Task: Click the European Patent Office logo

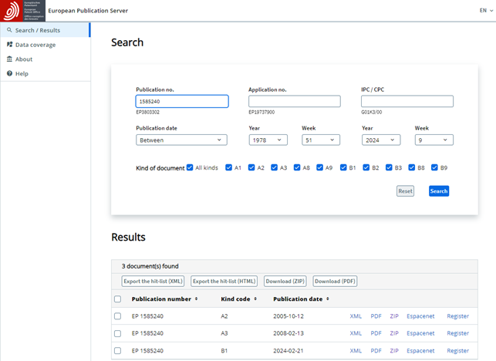Action: (x=22, y=11)
